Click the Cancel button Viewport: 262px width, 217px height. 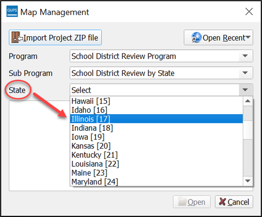[234, 202]
